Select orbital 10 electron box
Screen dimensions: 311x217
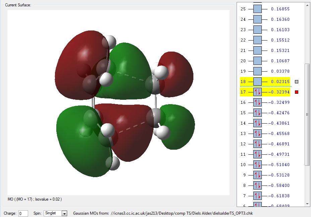(x=257, y=164)
